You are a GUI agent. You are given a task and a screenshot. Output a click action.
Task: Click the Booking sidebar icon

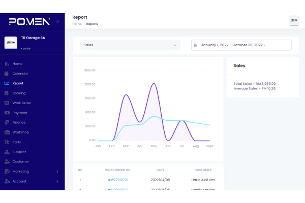pos(7,93)
